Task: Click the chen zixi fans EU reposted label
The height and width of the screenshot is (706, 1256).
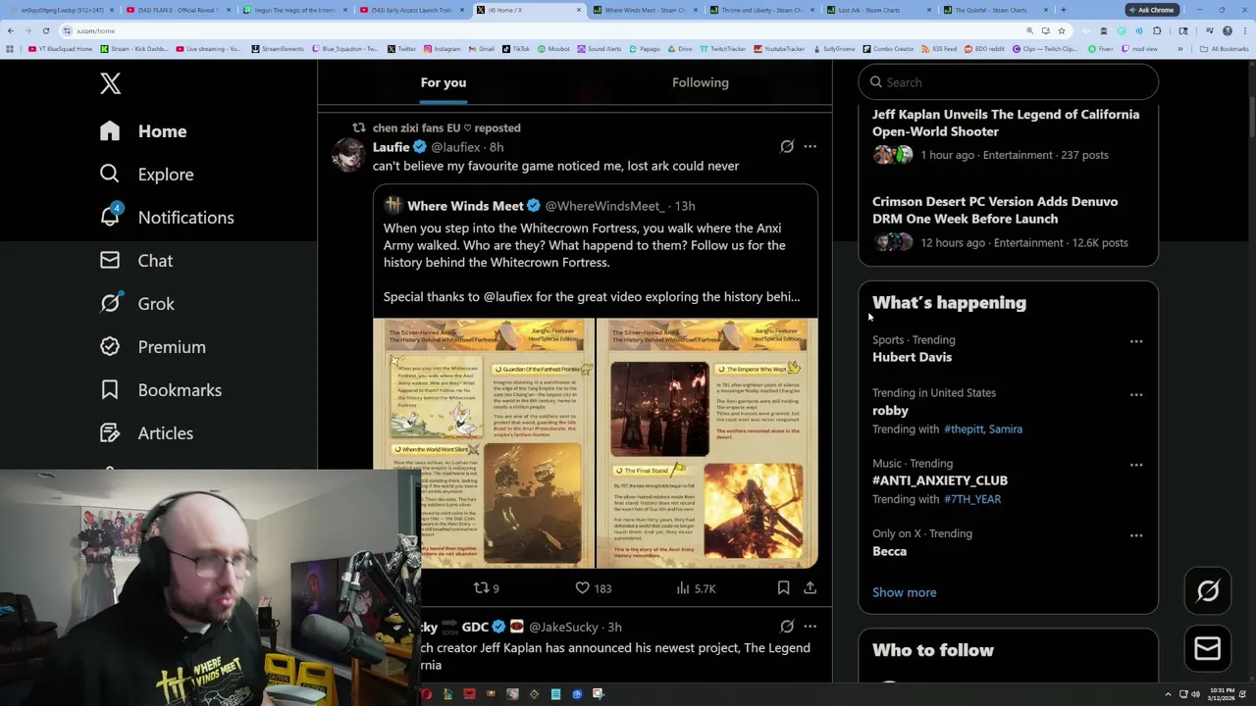Action: [446, 127]
